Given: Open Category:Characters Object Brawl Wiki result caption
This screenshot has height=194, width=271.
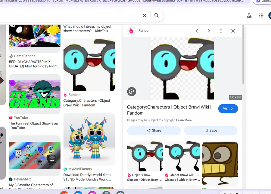Looking at the screenshot, I should tap(87, 103).
